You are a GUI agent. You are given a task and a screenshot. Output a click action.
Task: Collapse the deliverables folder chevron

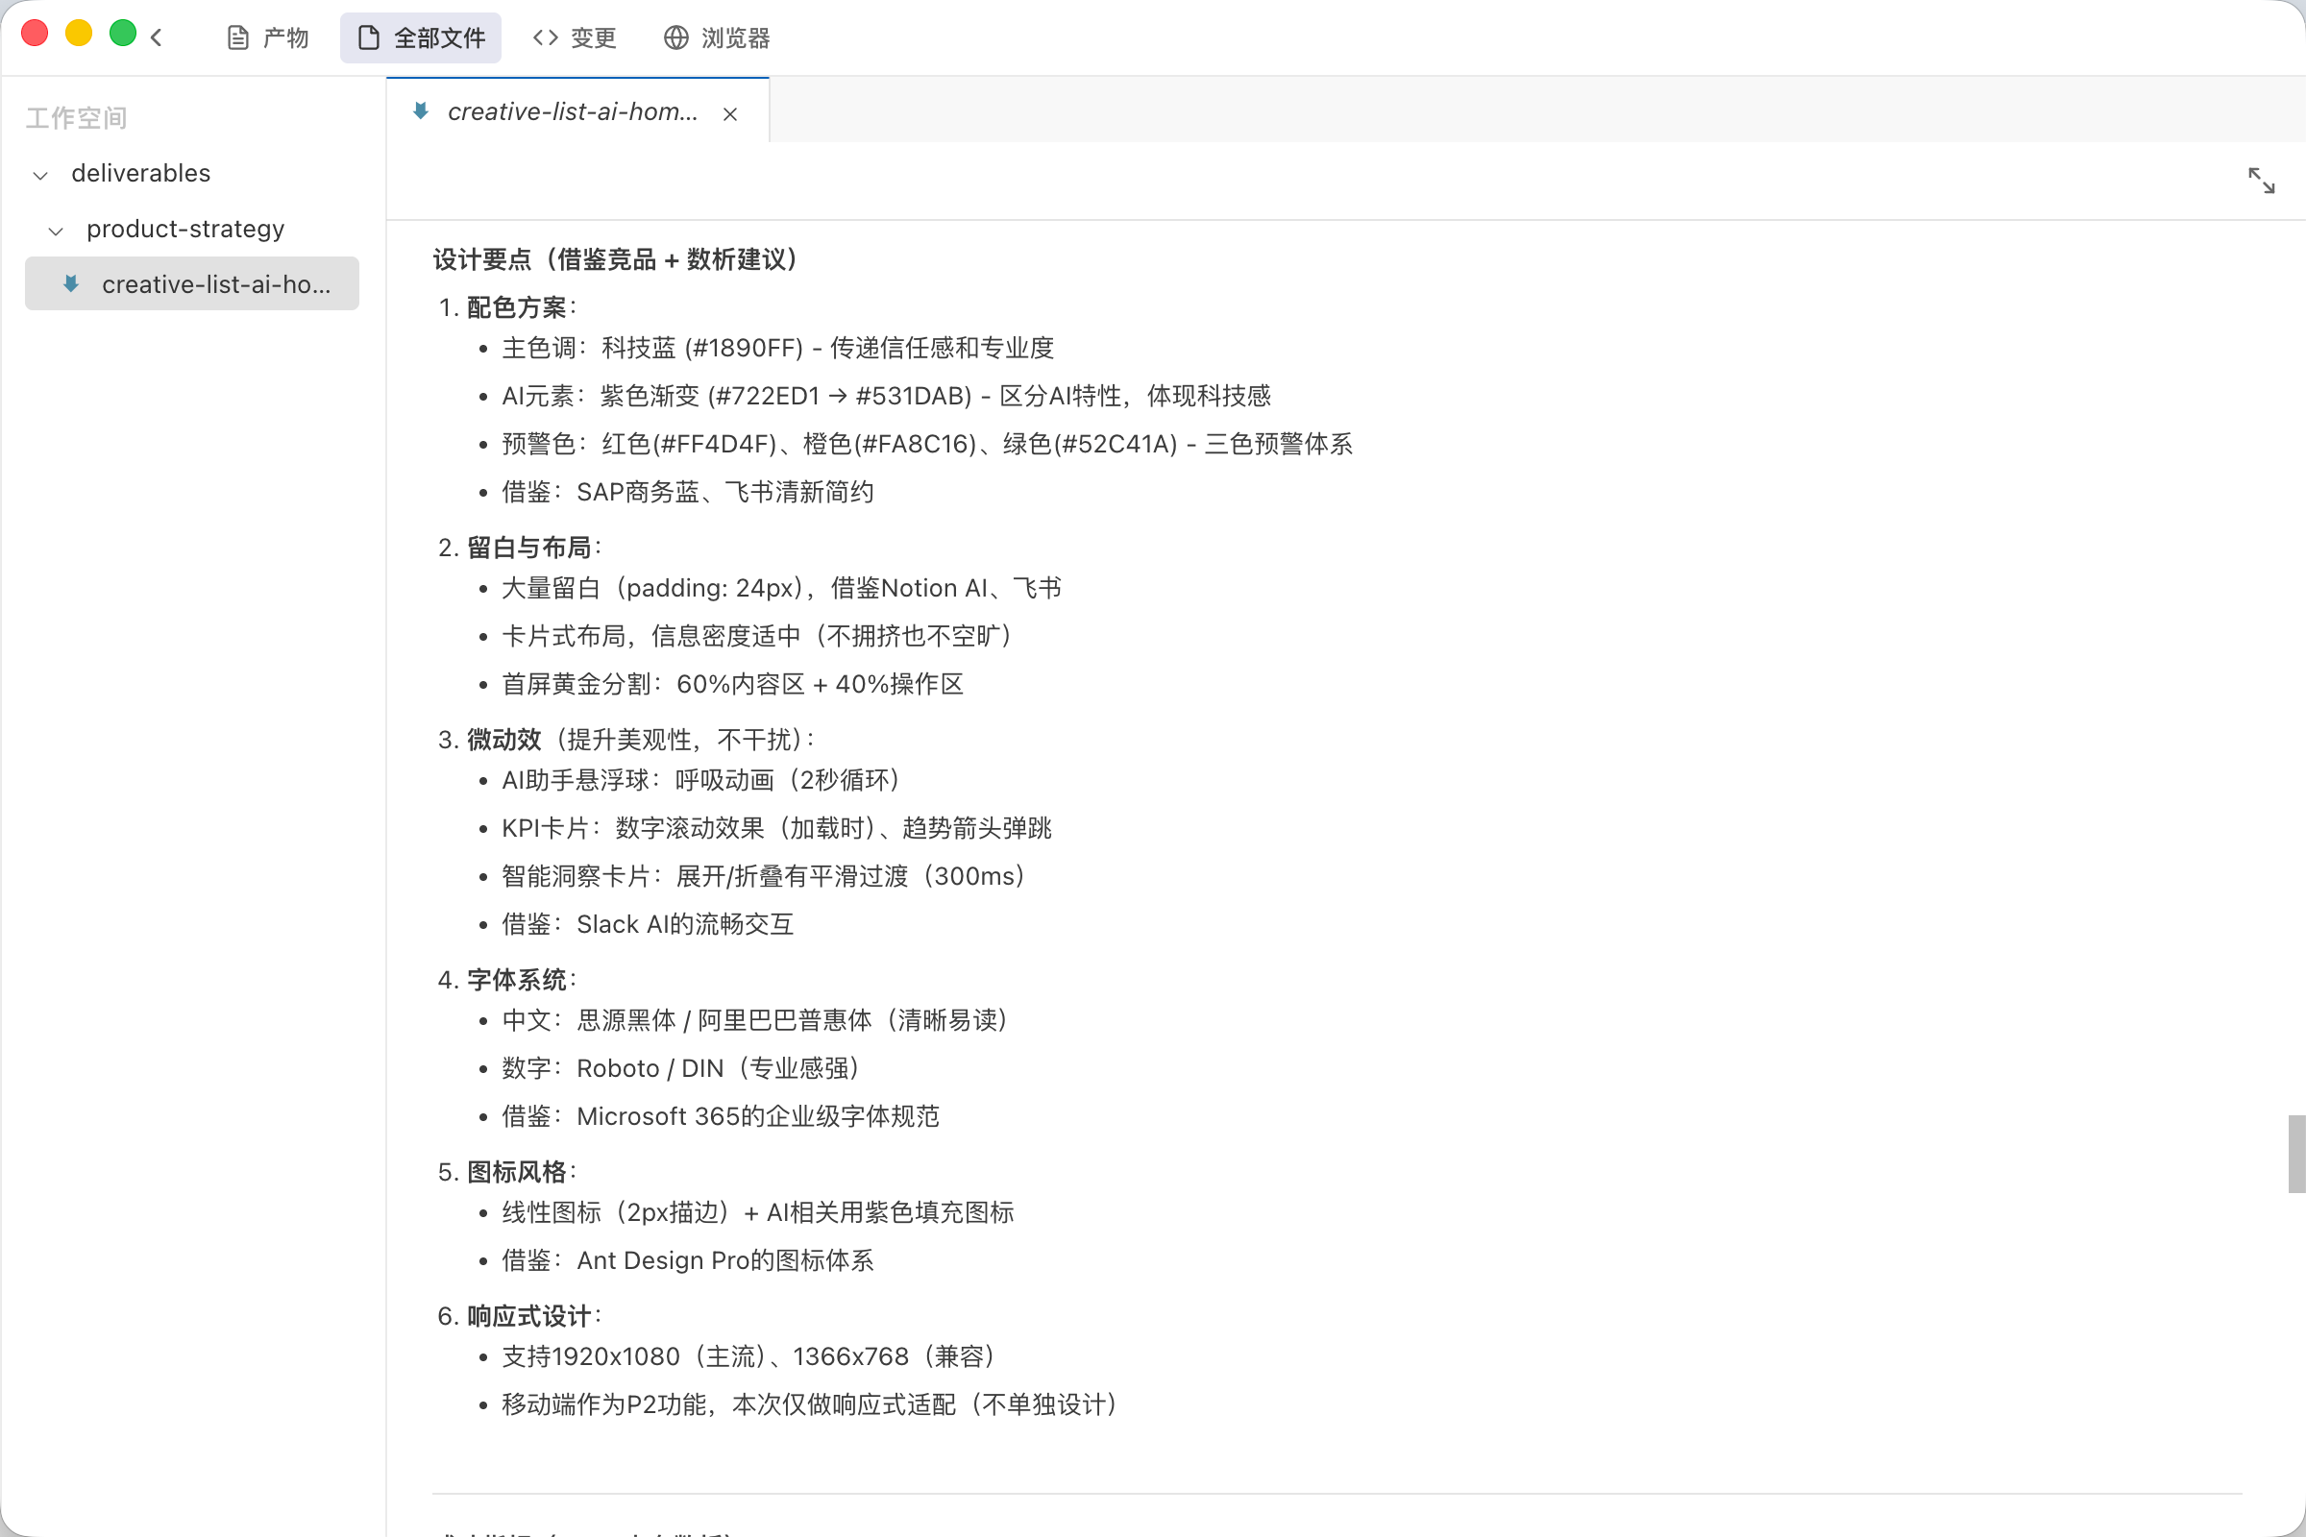(40, 176)
